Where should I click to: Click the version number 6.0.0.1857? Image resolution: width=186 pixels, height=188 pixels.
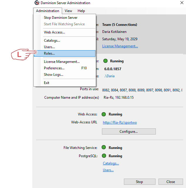[113, 69]
